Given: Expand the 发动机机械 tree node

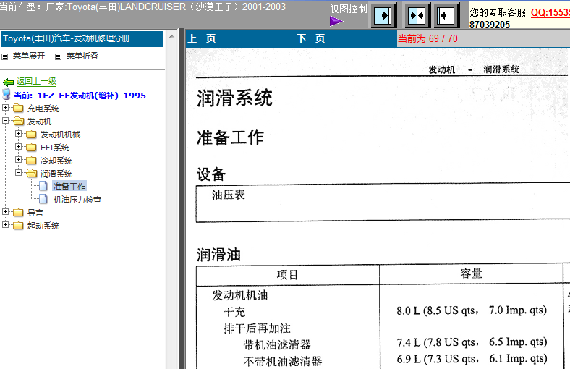Looking at the screenshot, I should click(x=19, y=133).
